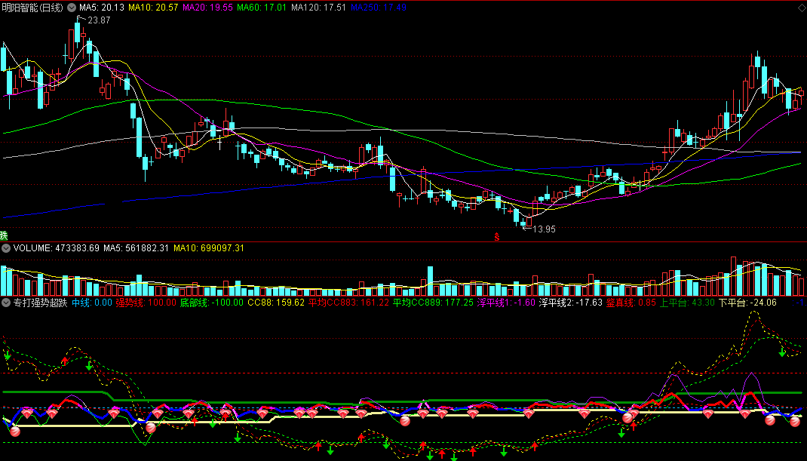Click the first red ball signal at far left
Viewport: 807px width, 461px height.
tap(15, 431)
